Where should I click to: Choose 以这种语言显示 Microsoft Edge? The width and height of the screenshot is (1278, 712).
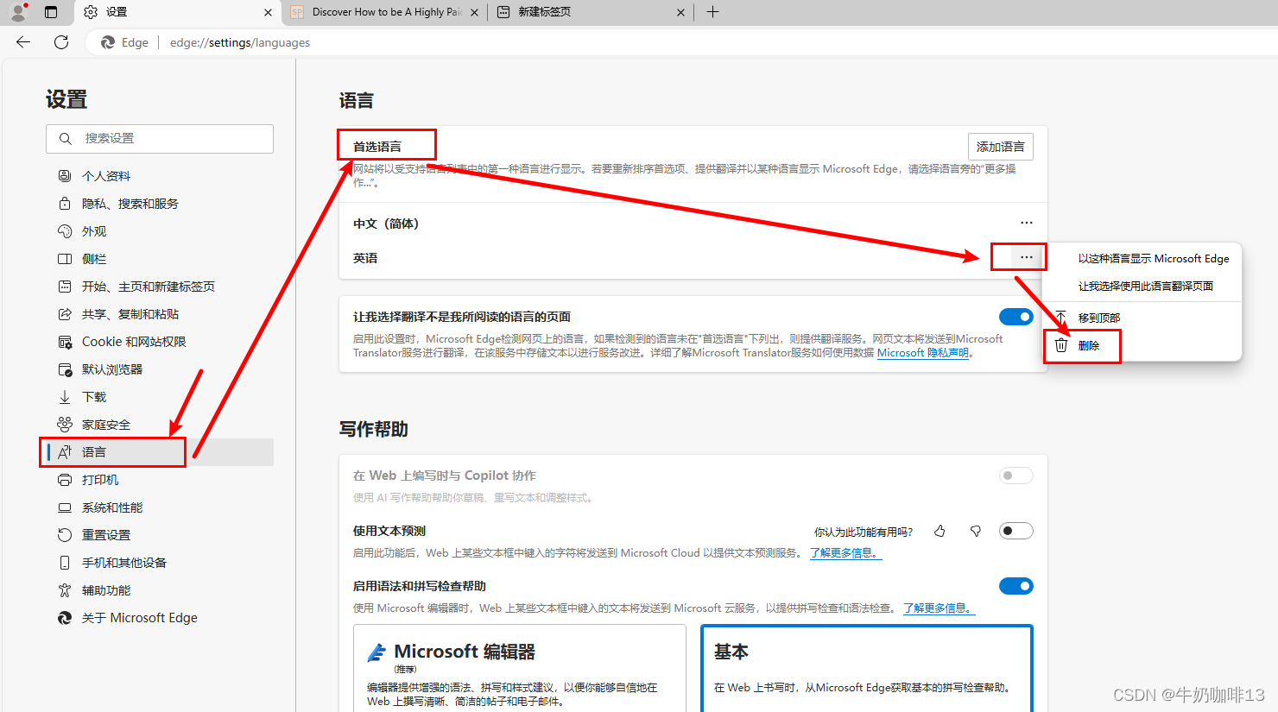point(1142,259)
